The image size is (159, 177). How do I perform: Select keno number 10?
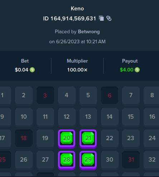tap(24, 117)
